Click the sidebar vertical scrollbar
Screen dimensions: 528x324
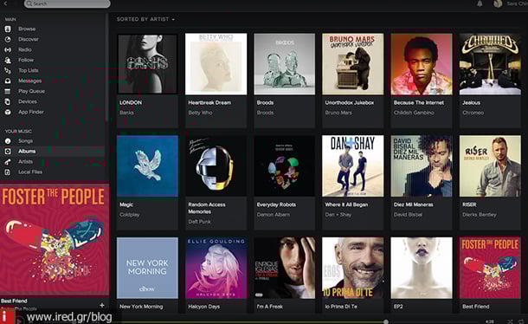coord(107,68)
